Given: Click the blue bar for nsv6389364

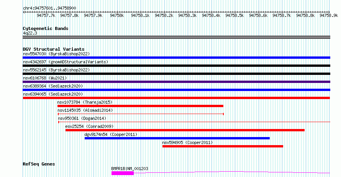Looking at the screenshot, I should point(176,90).
